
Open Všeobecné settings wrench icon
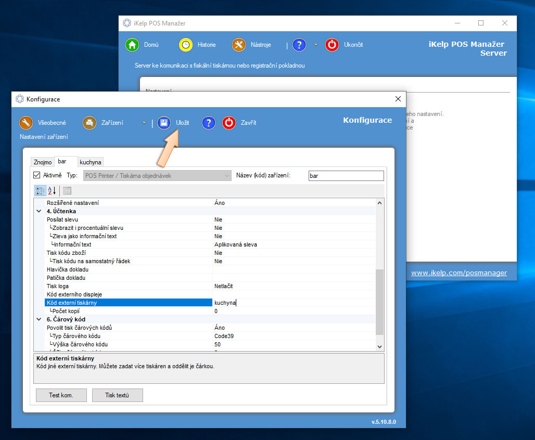click(x=26, y=123)
